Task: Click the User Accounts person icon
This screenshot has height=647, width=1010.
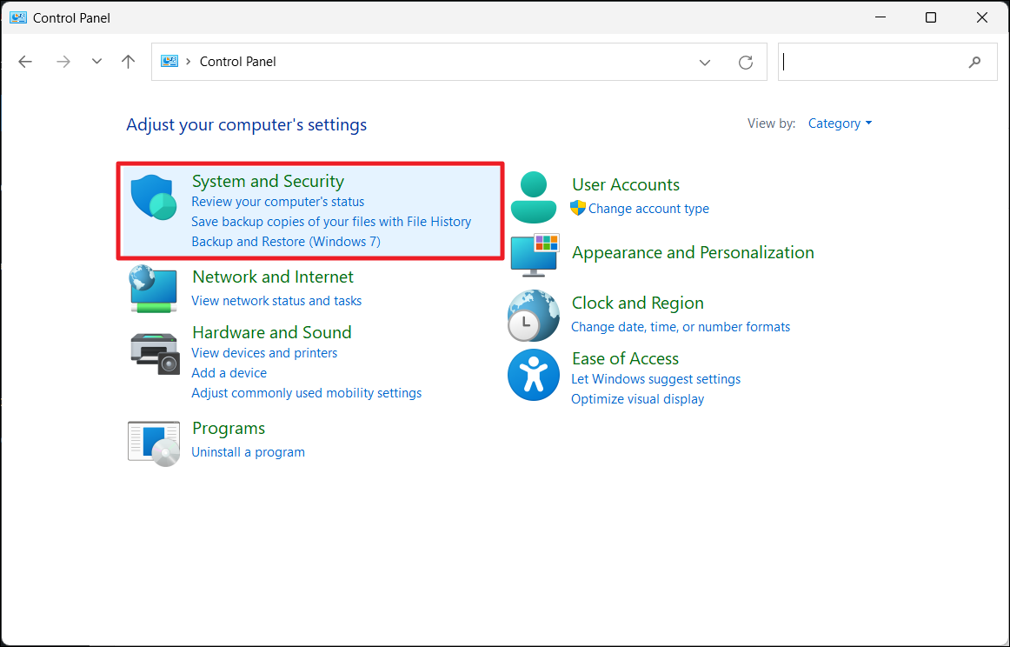Action: point(534,197)
